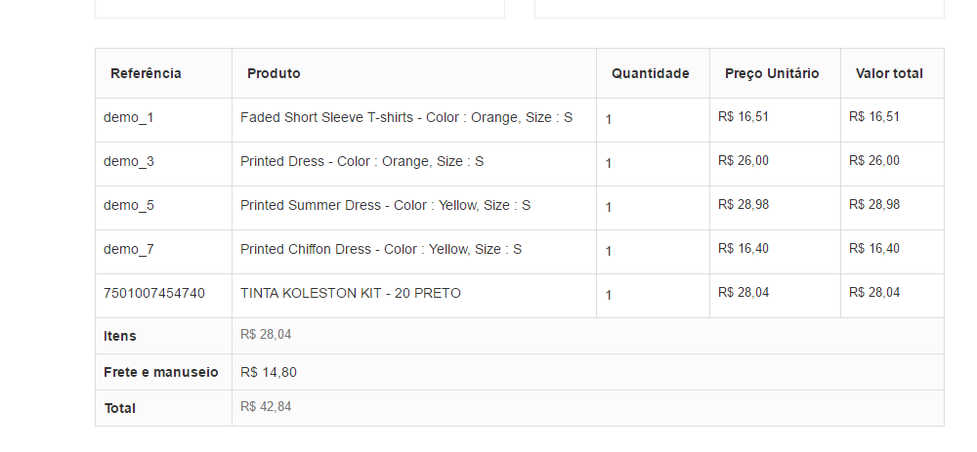Select the demo_1 reference cell
977x452 pixels.
coord(129,118)
